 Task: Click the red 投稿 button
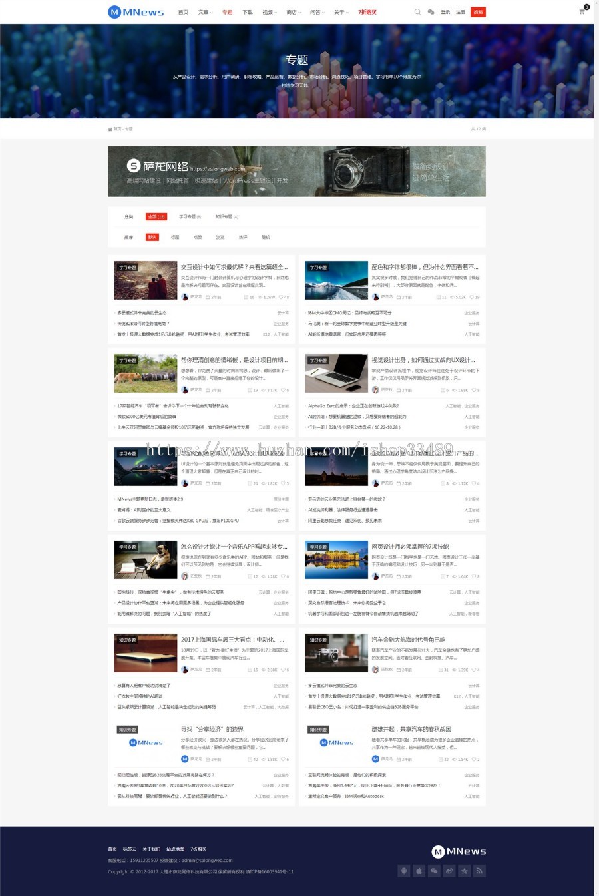[478, 12]
